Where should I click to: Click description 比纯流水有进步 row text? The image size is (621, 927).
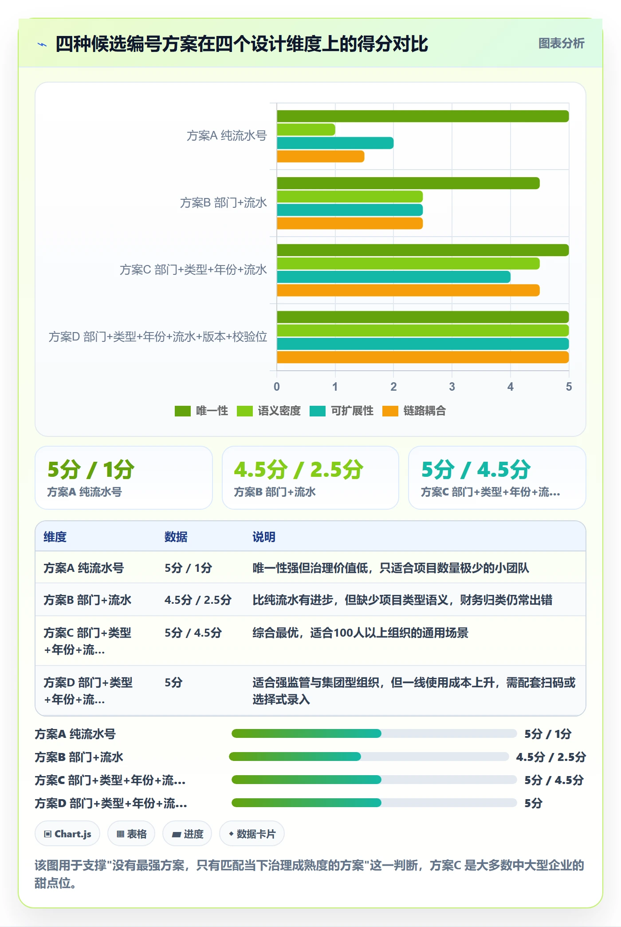click(402, 600)
